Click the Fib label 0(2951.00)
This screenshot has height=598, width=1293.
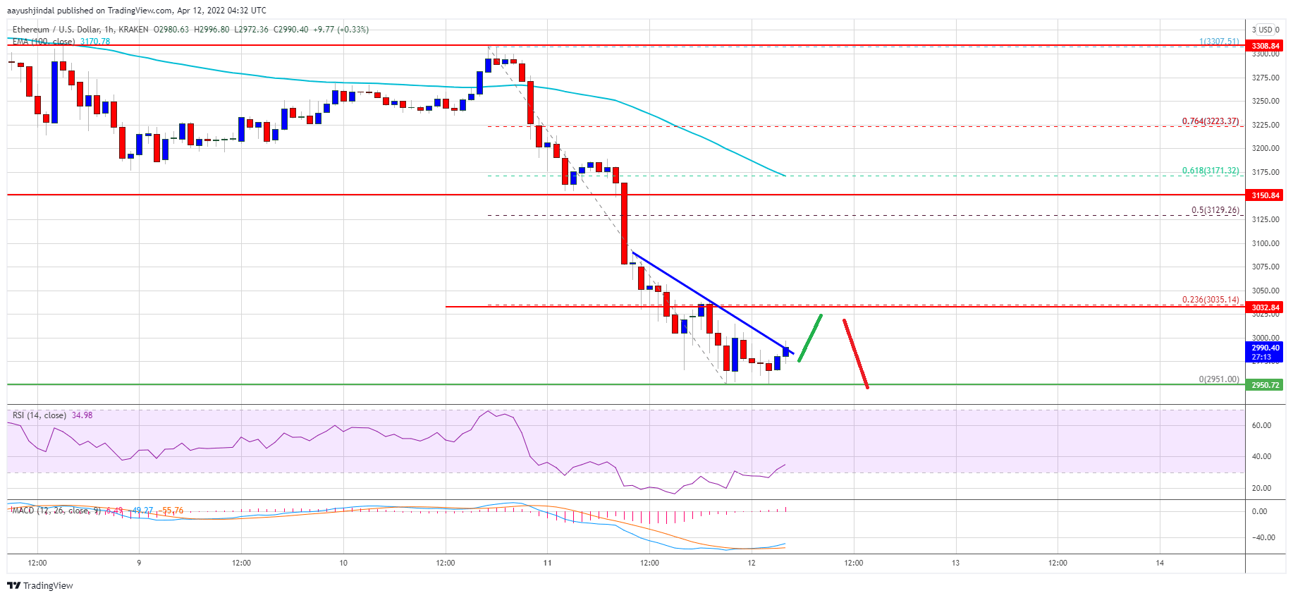click(1219, 379)
